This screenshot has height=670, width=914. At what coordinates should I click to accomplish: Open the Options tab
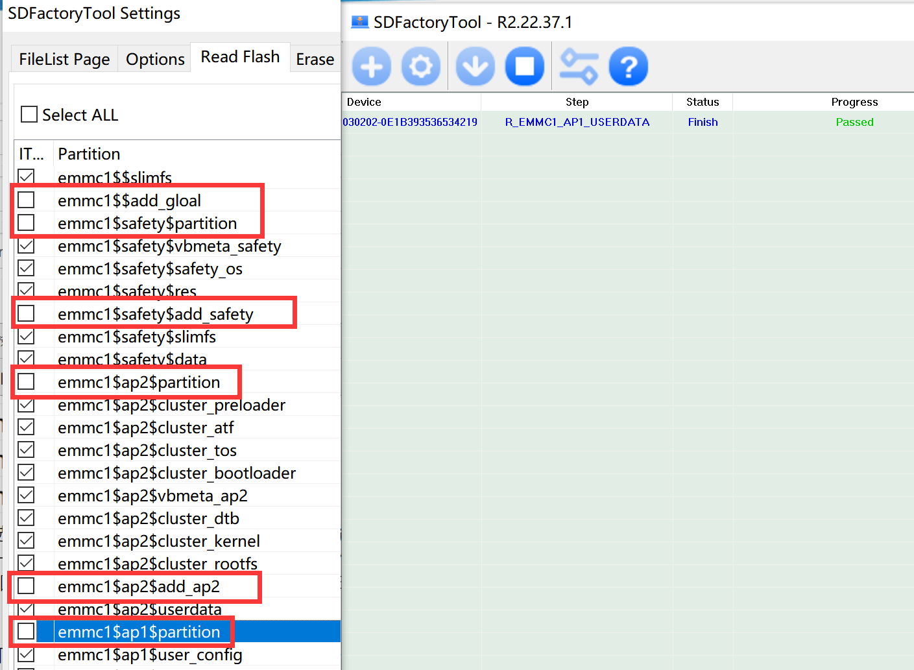click(x=155, y=59)
